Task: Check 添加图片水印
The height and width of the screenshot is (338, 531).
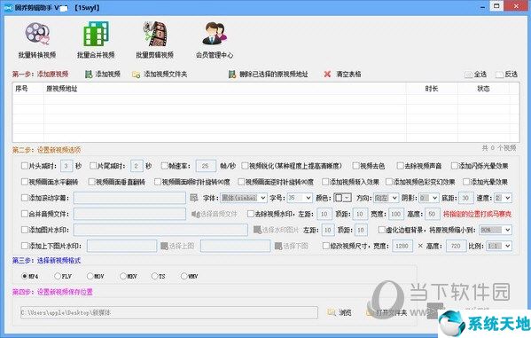Action: point(25,230)
